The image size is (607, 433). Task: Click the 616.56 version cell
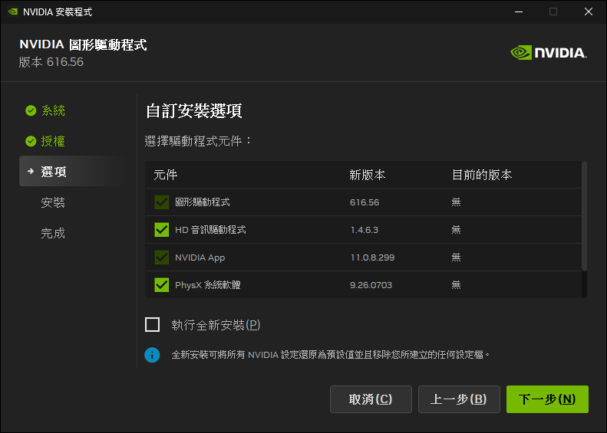click(365, 202)
